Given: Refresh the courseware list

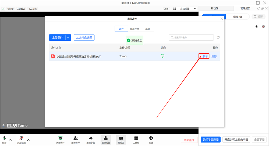Looking at the screenshot, I should pos(218,37).
